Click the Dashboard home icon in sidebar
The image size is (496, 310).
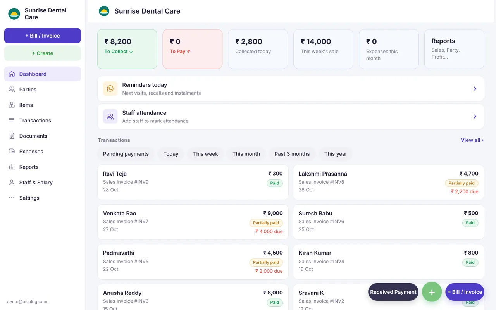[x=12, y=74]
